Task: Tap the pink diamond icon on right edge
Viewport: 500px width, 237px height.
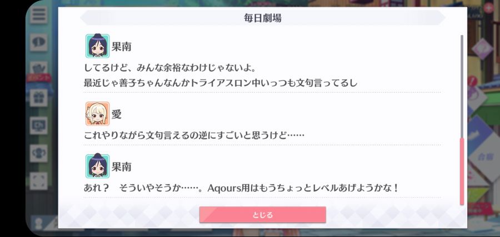Action: click(482, 48)
